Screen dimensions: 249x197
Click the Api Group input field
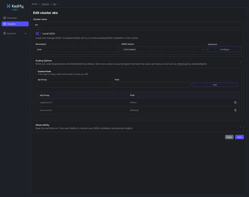point(75,85)
